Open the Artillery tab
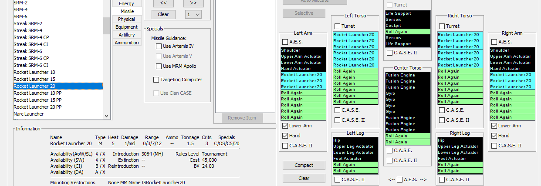This screenshot has height=186, width=541. tap(127, 35)
